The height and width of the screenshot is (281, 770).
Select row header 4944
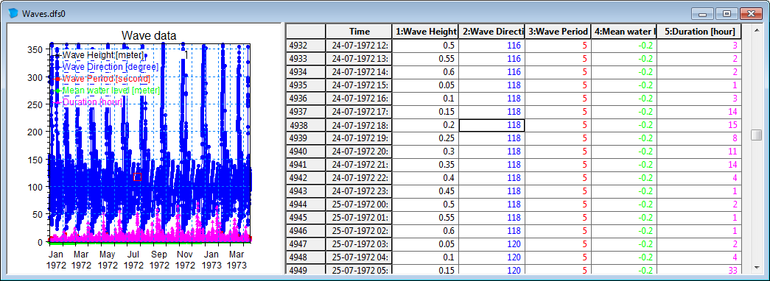pos(306,204)
